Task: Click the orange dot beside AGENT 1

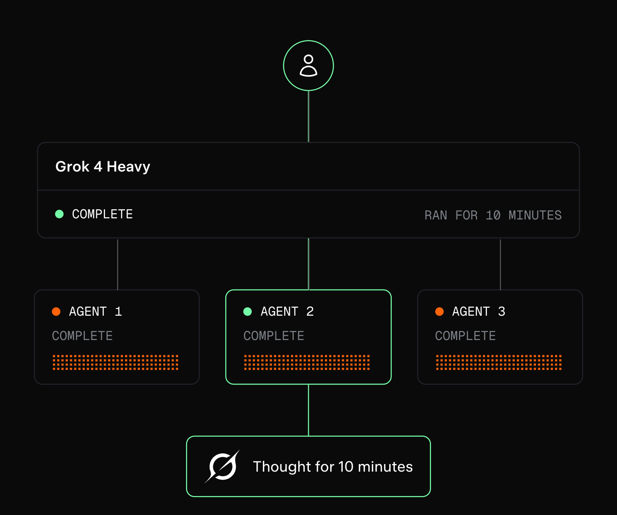Action: [x=56, y=312]
